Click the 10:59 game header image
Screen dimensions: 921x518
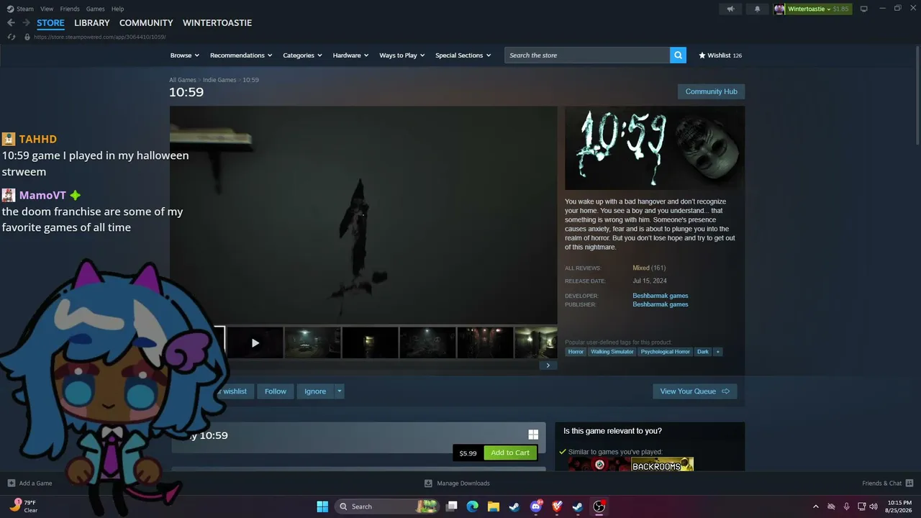point(655,148)
